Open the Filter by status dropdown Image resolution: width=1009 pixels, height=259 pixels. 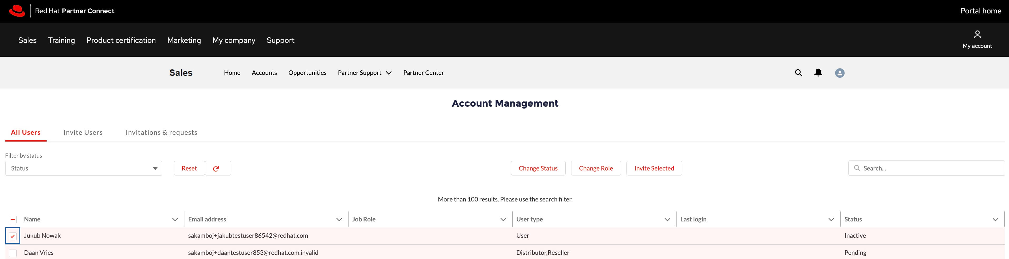(84, 168)
